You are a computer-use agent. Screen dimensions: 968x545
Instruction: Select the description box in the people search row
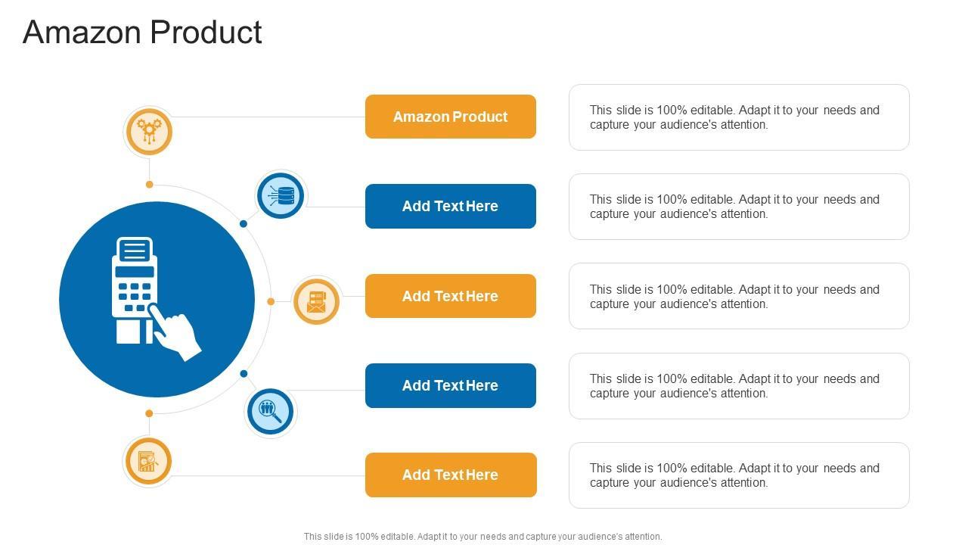click(x=738, y=386)
